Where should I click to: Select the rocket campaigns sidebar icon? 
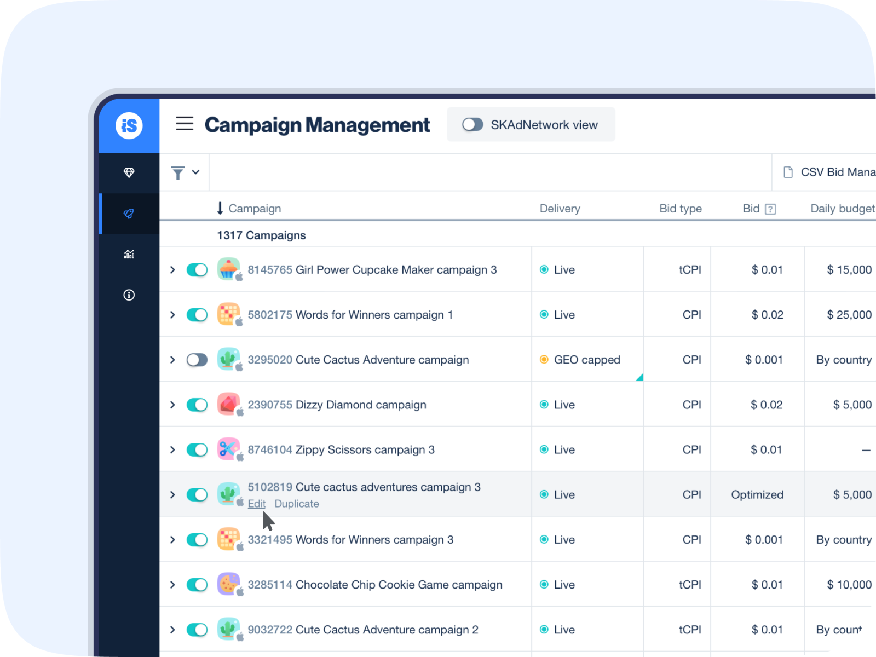pos(129,214)
